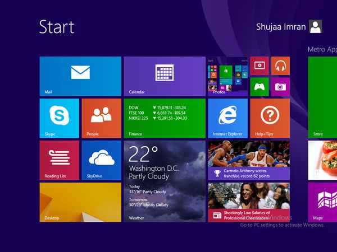The width and height of the screenshot is (337, 252).
Task: Open the Photos tile
Action: (228, 76)
